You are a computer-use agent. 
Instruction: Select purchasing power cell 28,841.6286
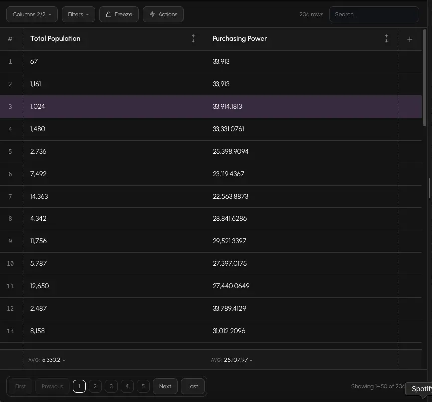pos(230,219)
